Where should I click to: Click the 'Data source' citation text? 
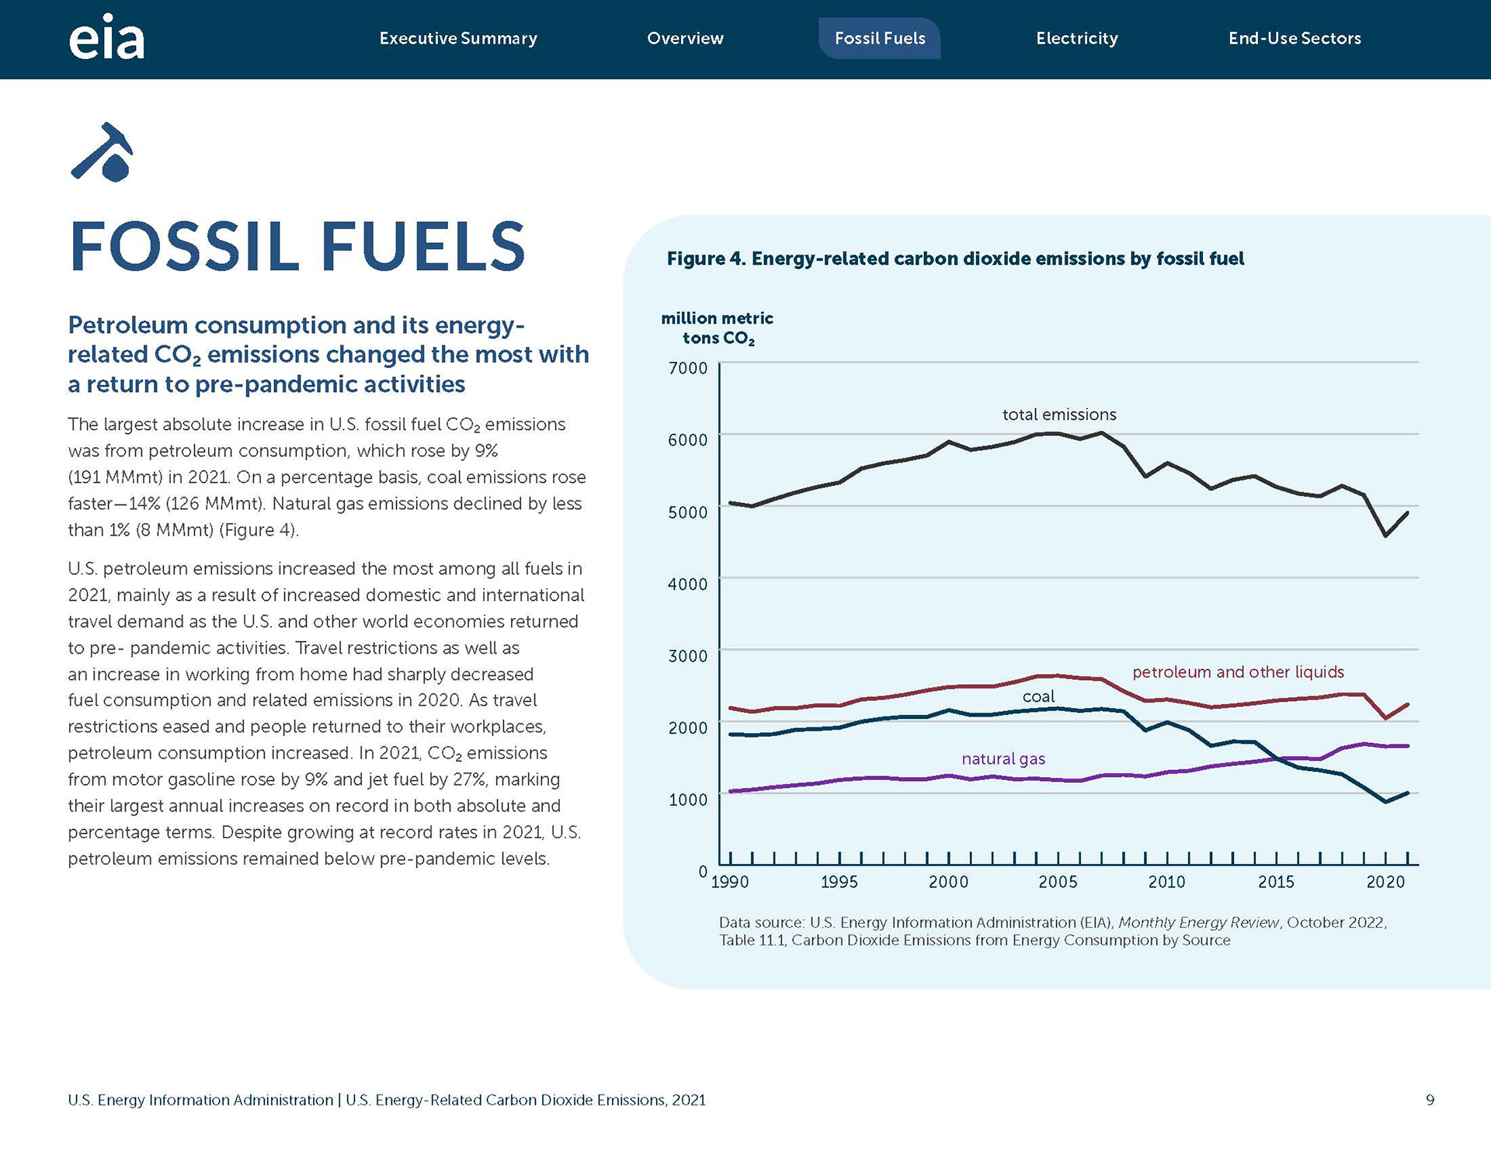pyautogui.click(x=1052, y=932)
